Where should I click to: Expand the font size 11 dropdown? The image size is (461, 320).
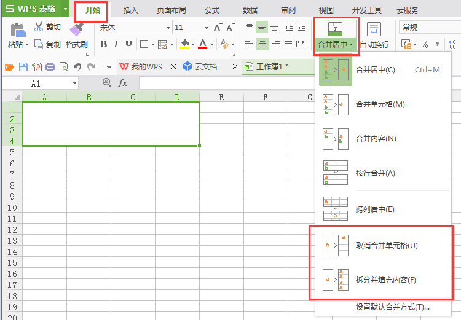(x=205, y=28)
